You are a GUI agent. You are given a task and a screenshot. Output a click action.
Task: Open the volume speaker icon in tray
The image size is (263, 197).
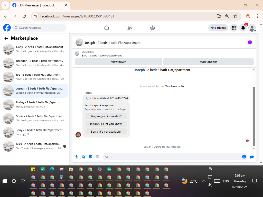tap(210, 185)
